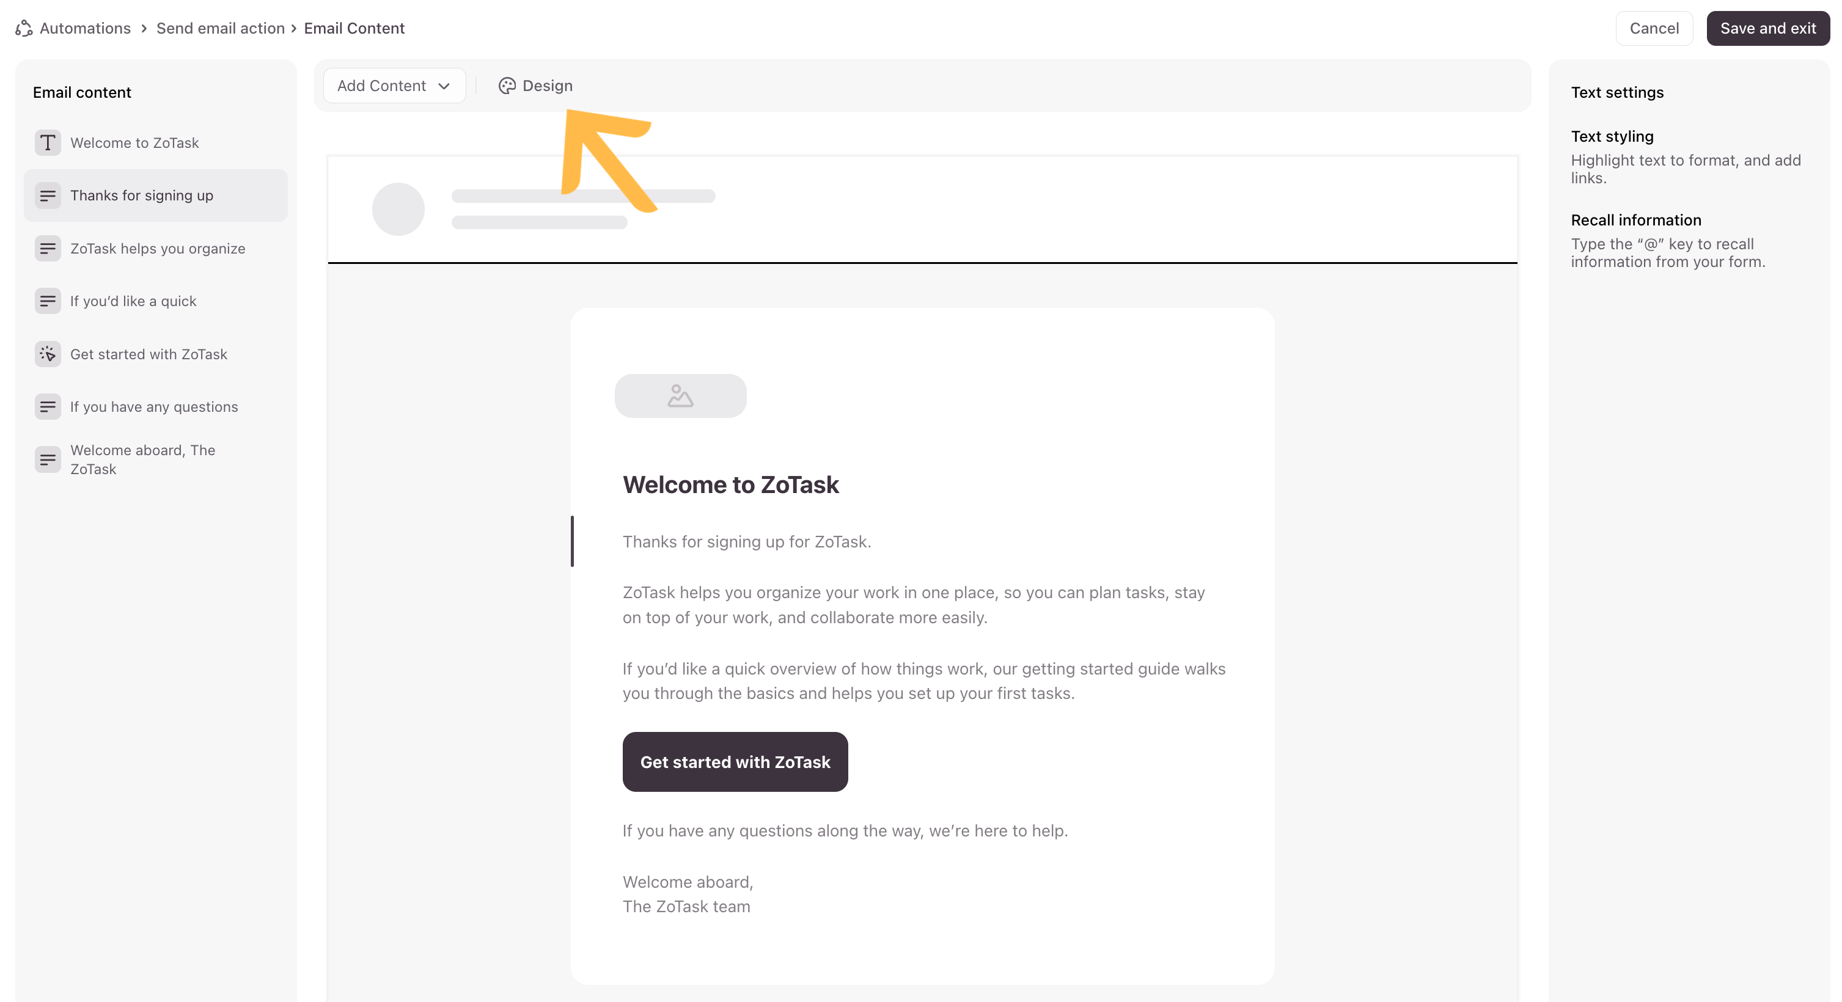
Task: Click the paragraph icon beside ZoTask helps you organize
Action: pyautogui.click(x=48, y=249)
